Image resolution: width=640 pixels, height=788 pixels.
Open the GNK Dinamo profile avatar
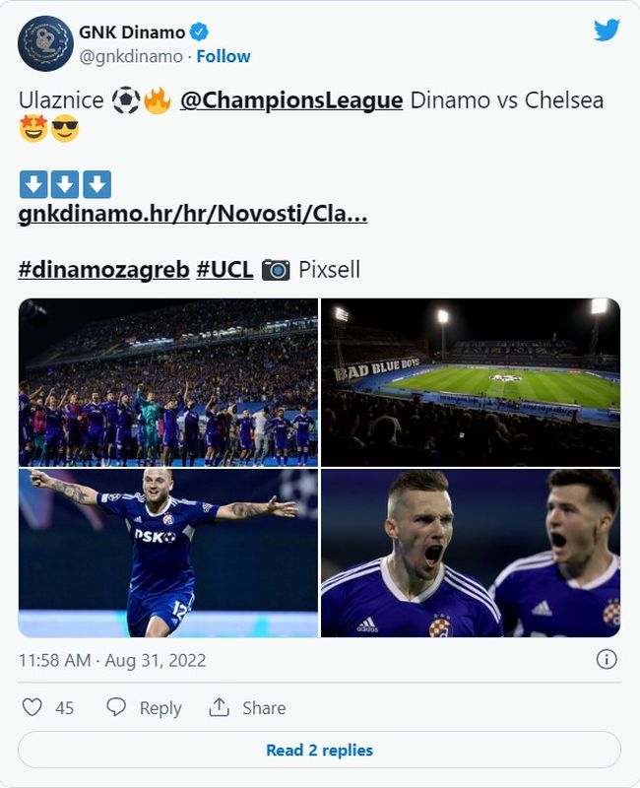click(x=45, y=43)
